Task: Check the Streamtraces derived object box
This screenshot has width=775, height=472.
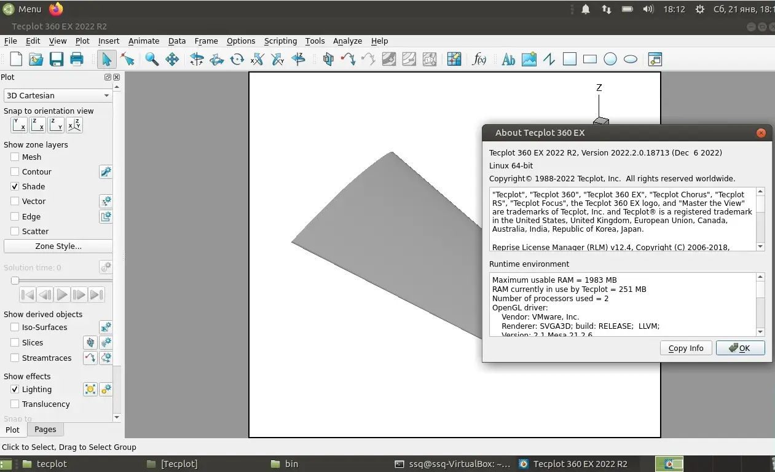Action: pos(15,358)
